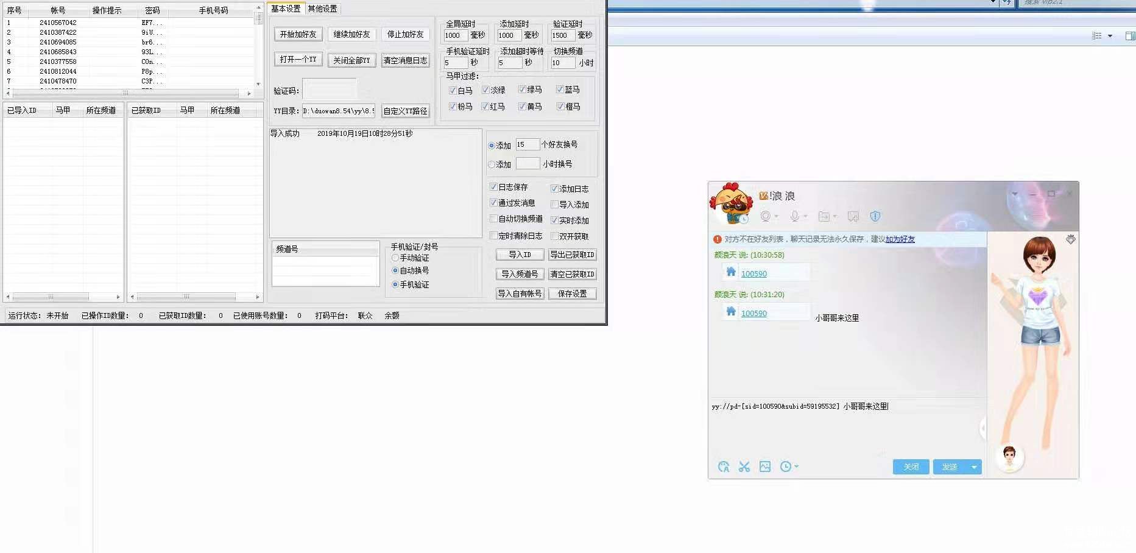This screenshot has height=553, width=1136.
Task: Click the microphone voice call icon
Action: [x=794, y=217]
